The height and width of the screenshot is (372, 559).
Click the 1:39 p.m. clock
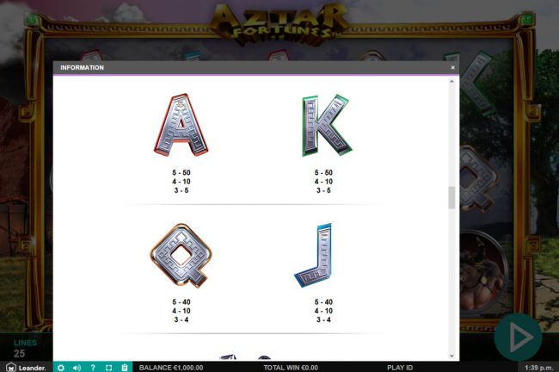tap(539, 368)
